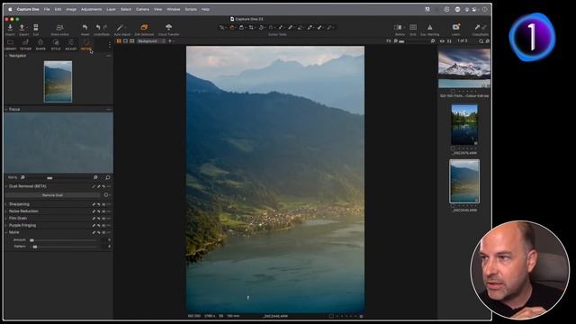Screen dimensions: 576x324
Task: Click the zoom-in magnifier in the Focus panel
Action: click(x=95, y=177)
